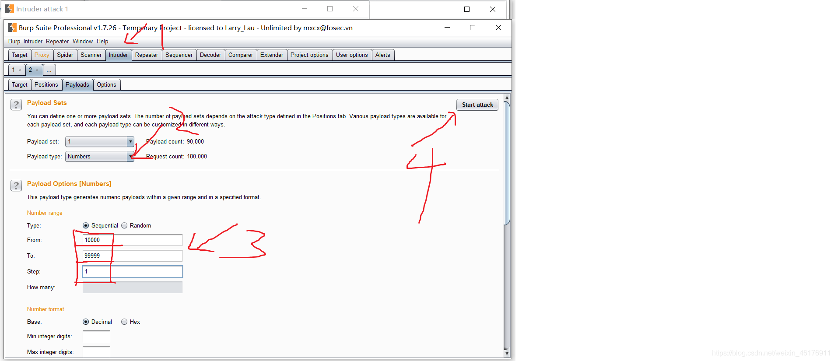
Task: Select Decimal number base
Action: (x=86, y=322)
